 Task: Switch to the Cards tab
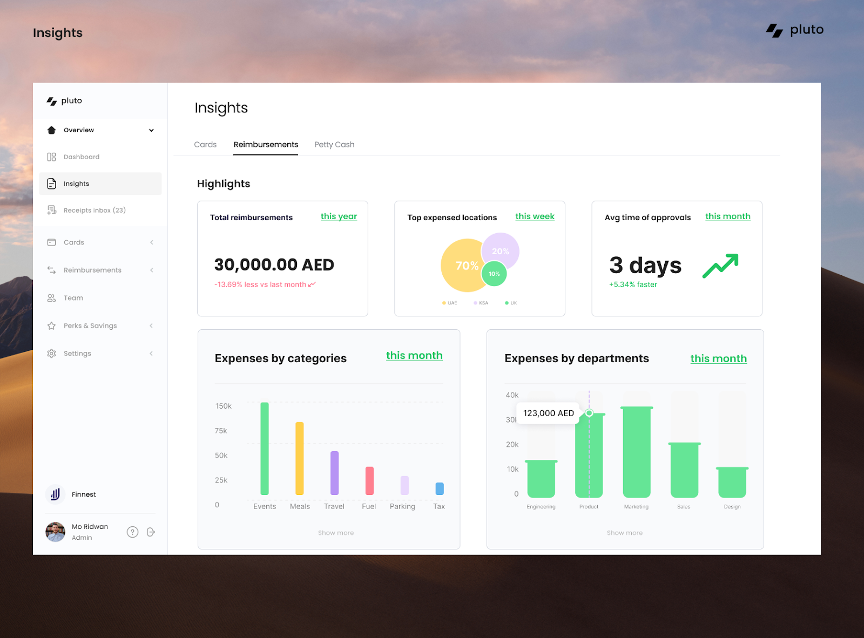click(x=205, y=145)
